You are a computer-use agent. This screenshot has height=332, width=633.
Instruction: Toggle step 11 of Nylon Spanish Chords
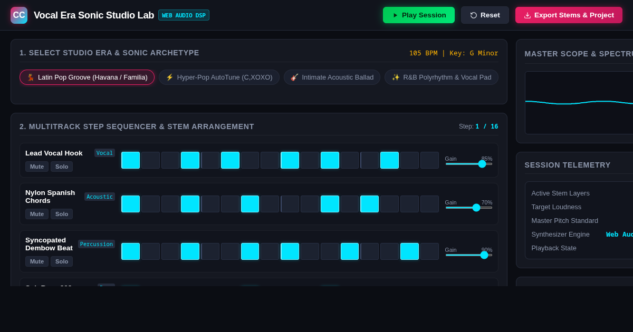click(330, 204)
